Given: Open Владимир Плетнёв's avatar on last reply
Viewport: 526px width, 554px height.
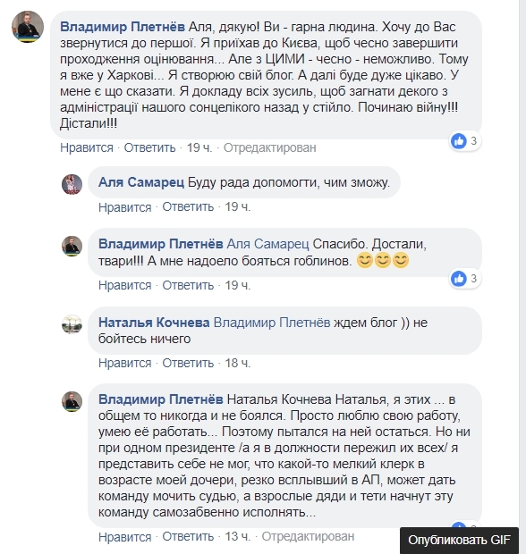Looking at the screenshot, I should click(72, 401).
